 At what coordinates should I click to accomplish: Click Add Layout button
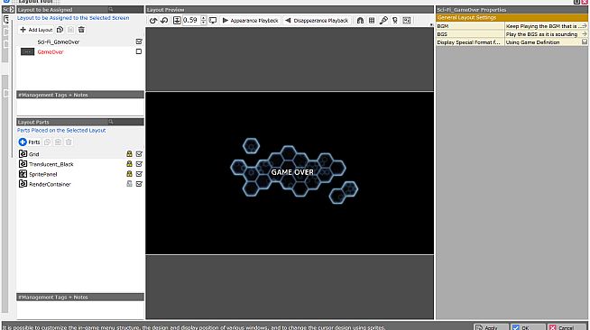(36, 30)
